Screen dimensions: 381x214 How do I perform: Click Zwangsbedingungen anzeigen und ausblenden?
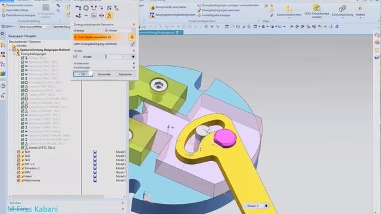[227, 5]
